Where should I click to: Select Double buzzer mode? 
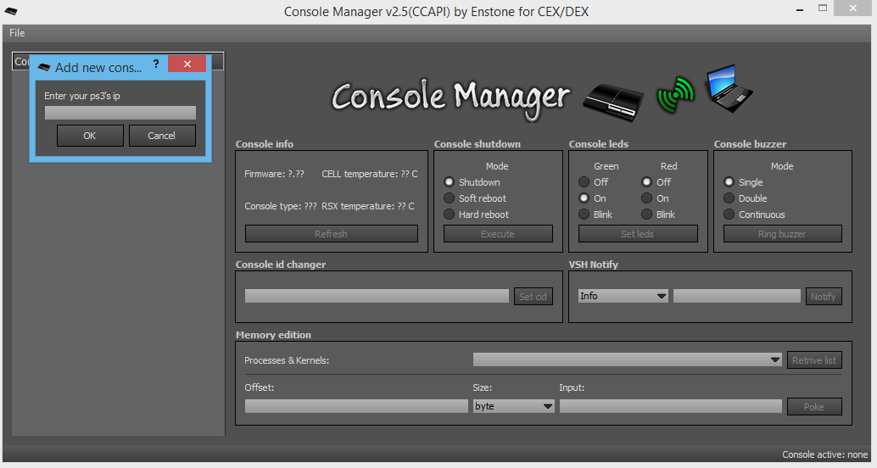point(729,198)
